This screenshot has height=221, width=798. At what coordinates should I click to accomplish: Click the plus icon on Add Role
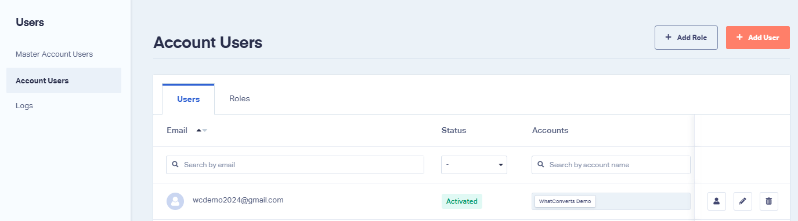click(669, 37)
